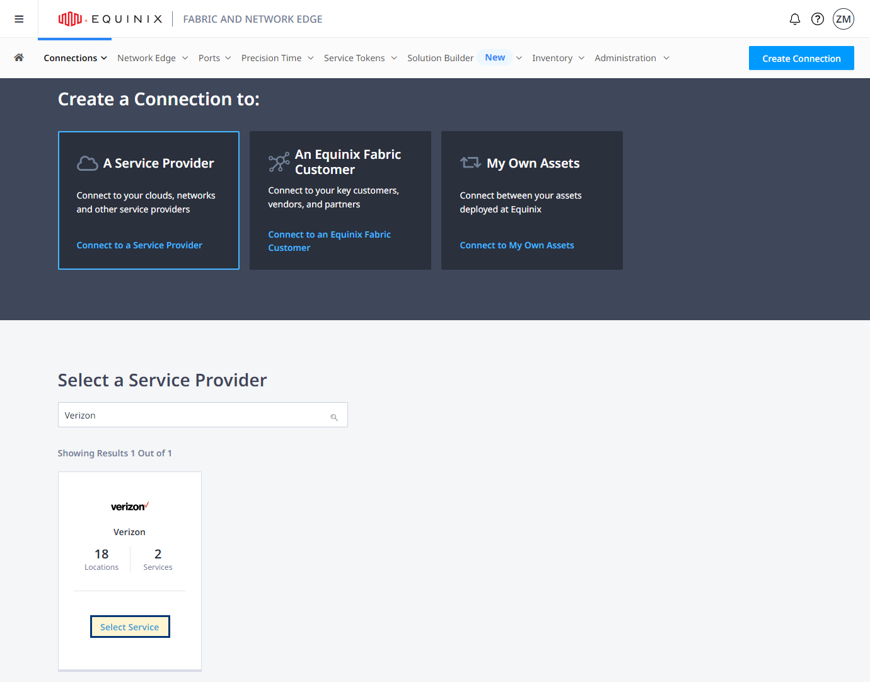Screen dimensions: 870x682
Task: Expand the Service Tokens dropdown
Action: [361, 58]
